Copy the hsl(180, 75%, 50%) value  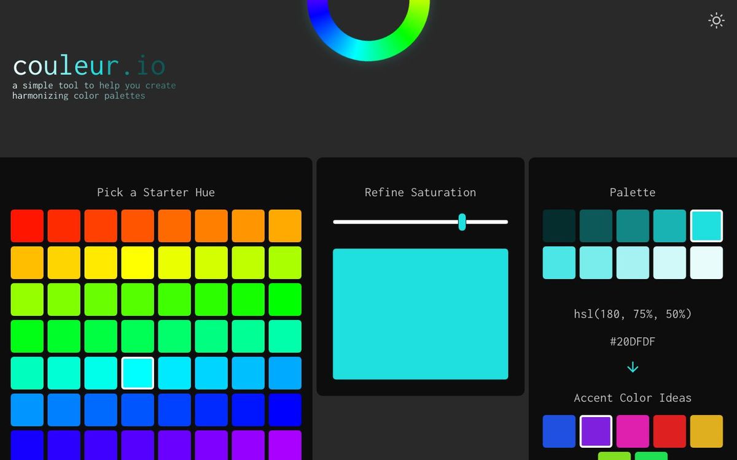click(633, 314)
